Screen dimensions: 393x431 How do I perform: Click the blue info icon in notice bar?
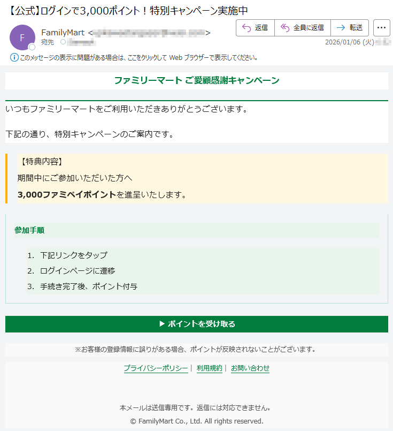point(14,57)
